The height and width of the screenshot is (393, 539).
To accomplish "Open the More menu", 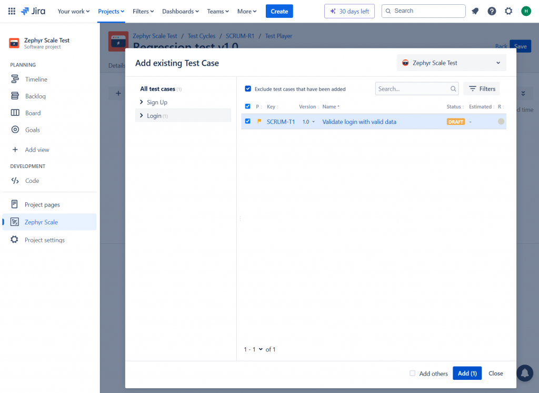I will pos(247,12).
